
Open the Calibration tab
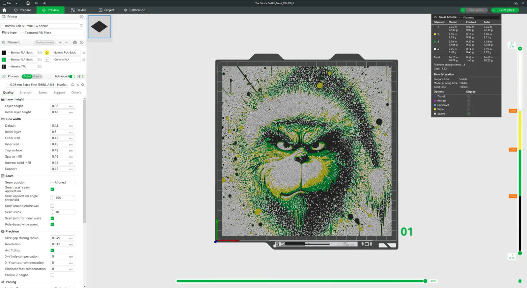tap(134, 10)
